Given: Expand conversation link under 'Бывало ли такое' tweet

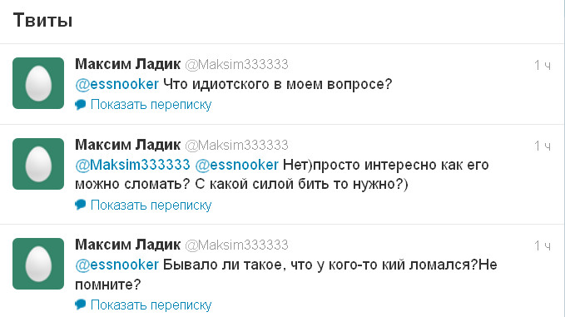Looking at the screenshot, I should click(151, 305).
